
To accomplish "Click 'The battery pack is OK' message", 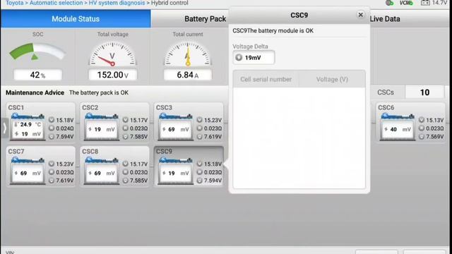I will point(99,92).
